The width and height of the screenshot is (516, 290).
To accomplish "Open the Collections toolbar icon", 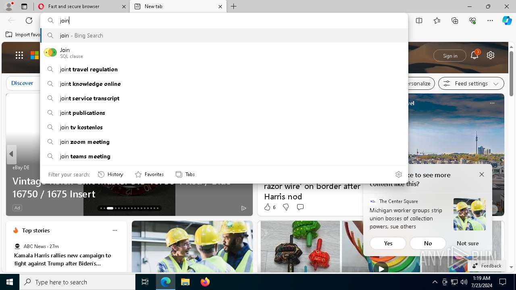I will click(x=455, y=21).
